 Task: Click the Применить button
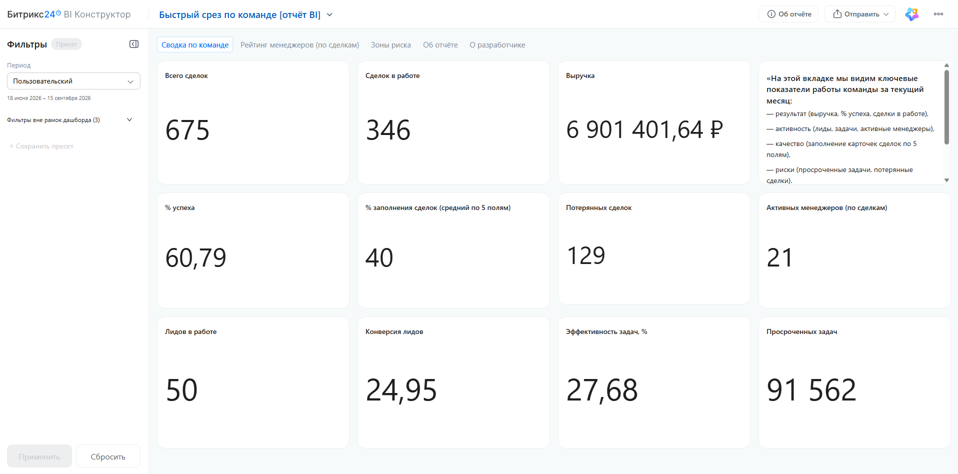[x=39, y=456]
